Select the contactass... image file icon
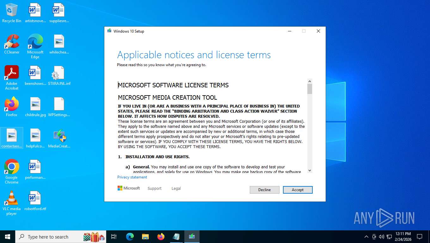Screen dimensions: 430x243 12,138
